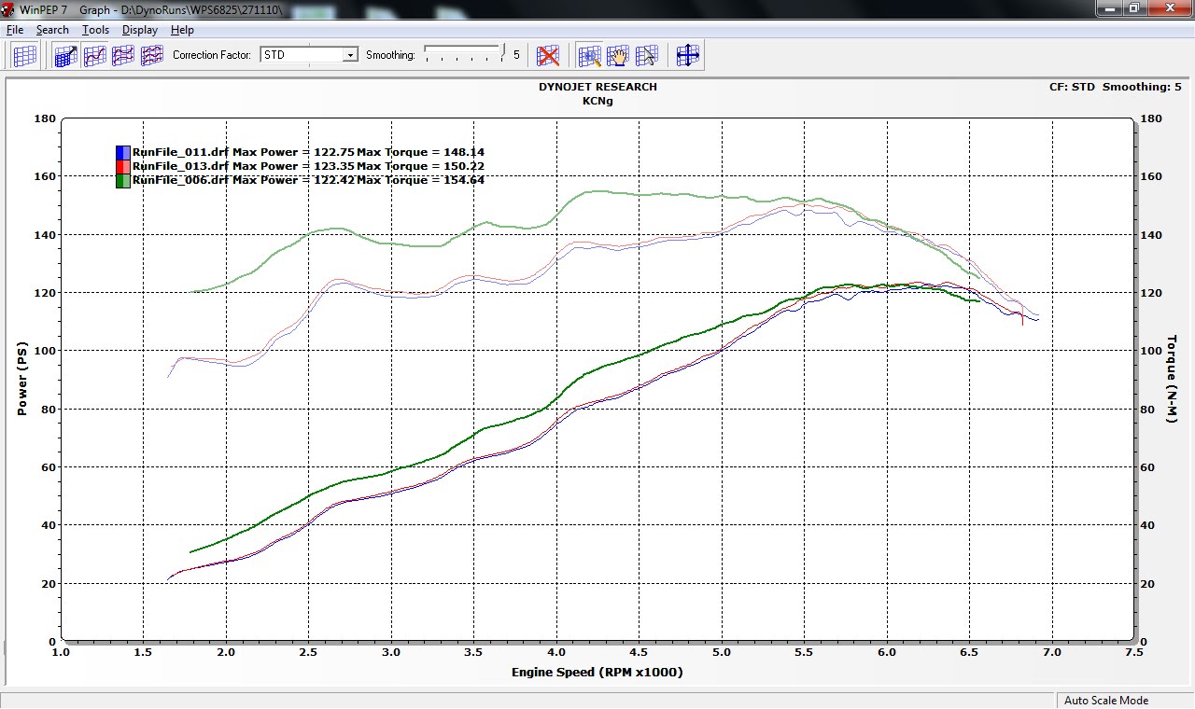Screen dimensions: 1195x709
Task: Click the crosshair axis scaling icon
Action: (x=688, y=55)
